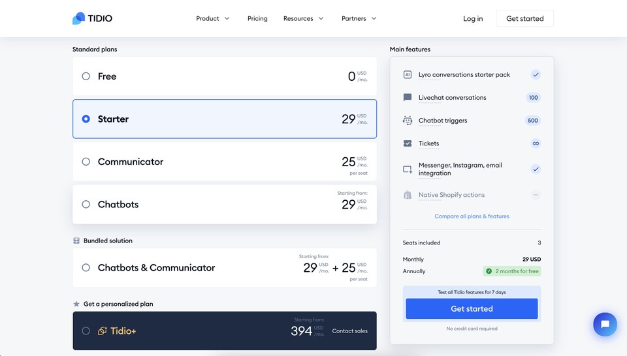Click the No credit card required text

point(472,329)
